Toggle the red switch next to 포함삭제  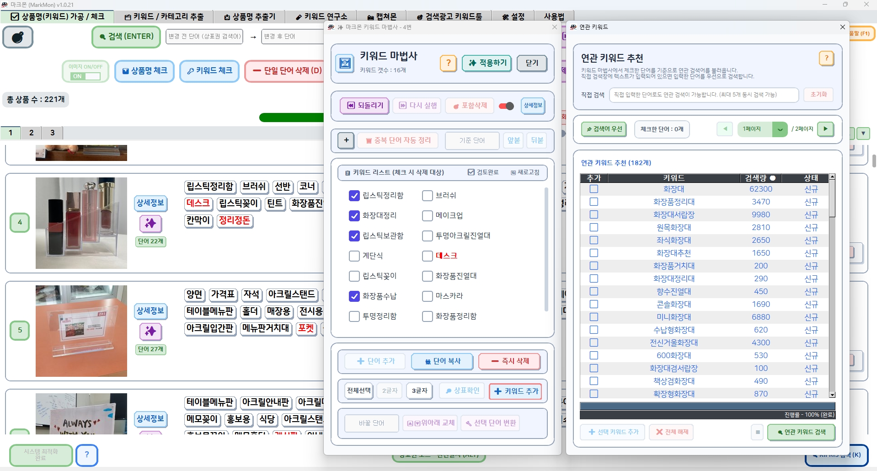tap(506, 106)
